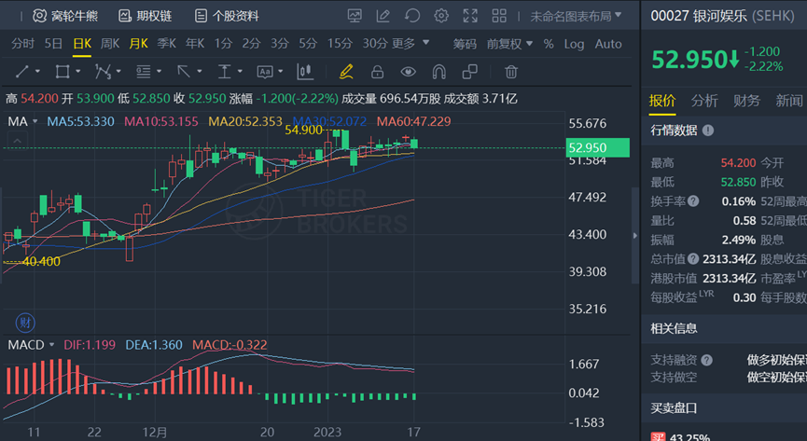Viewport: 807px width, 441px height.
Task: Toggle percent scale % button
Action: [549, 44]
